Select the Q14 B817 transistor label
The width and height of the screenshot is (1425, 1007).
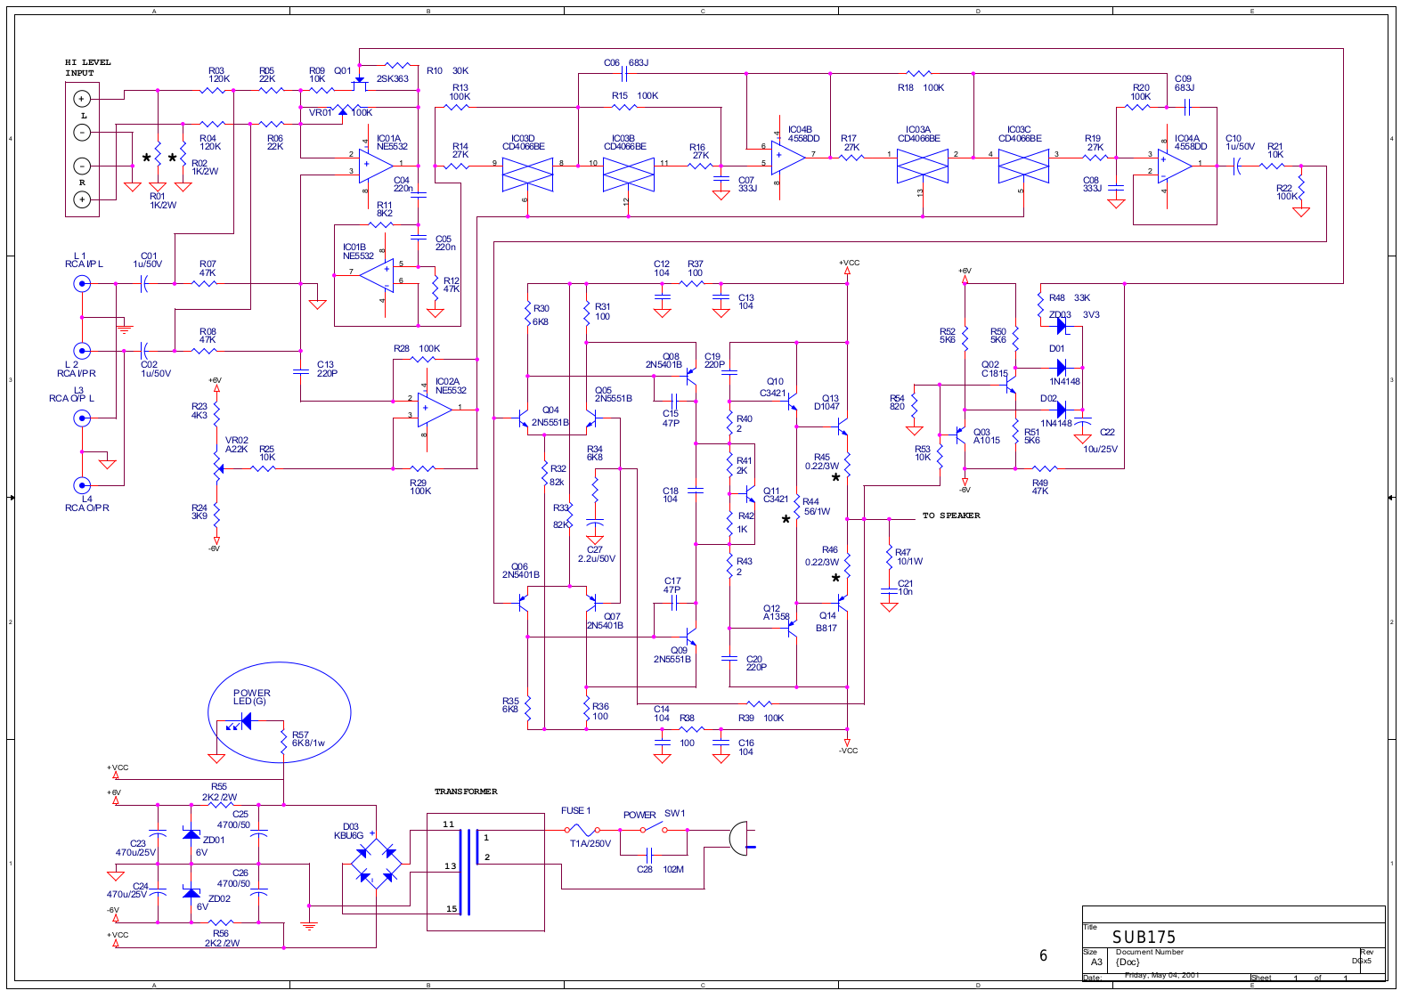pyautogui.click(x=826, y=621)
